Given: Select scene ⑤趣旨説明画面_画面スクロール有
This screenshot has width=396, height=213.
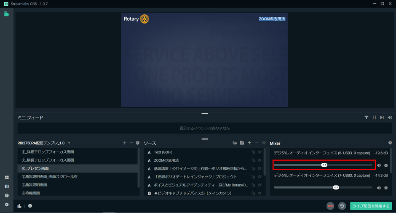Looking at the screenshot, I should [x=78, y=177].
